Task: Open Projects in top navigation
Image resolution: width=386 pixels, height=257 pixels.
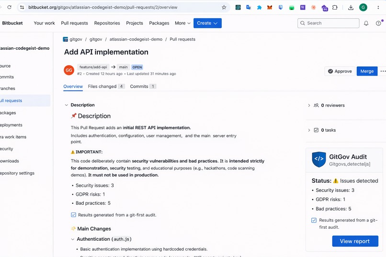Action: [135, 23]
